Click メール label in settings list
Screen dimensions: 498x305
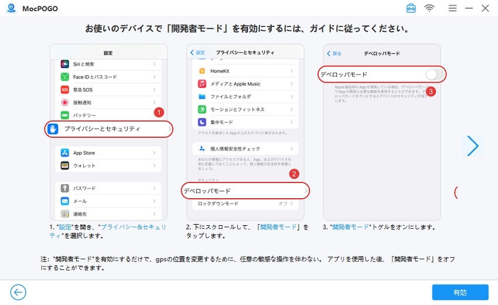point(80,201)
